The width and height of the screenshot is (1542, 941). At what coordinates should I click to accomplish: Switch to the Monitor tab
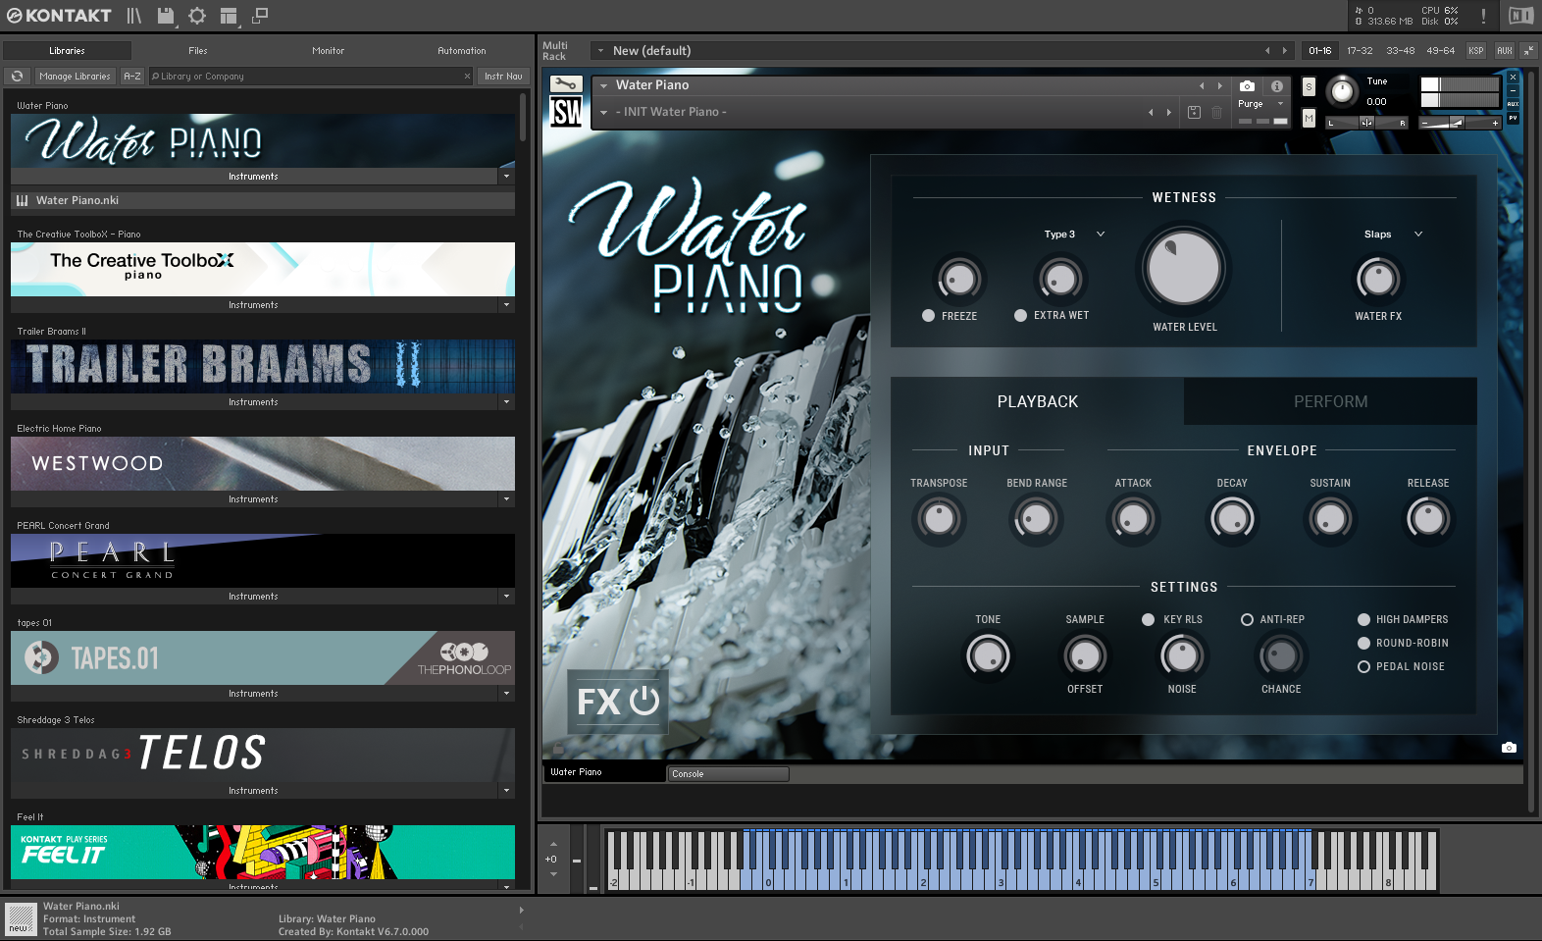329,50
